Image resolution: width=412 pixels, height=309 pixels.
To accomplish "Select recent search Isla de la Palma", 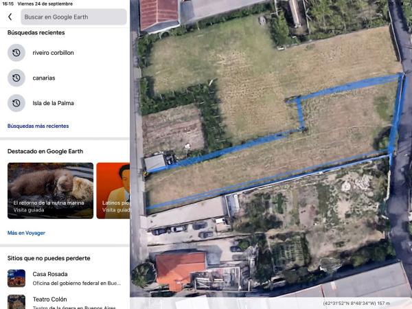I will [x=53, y=103].
